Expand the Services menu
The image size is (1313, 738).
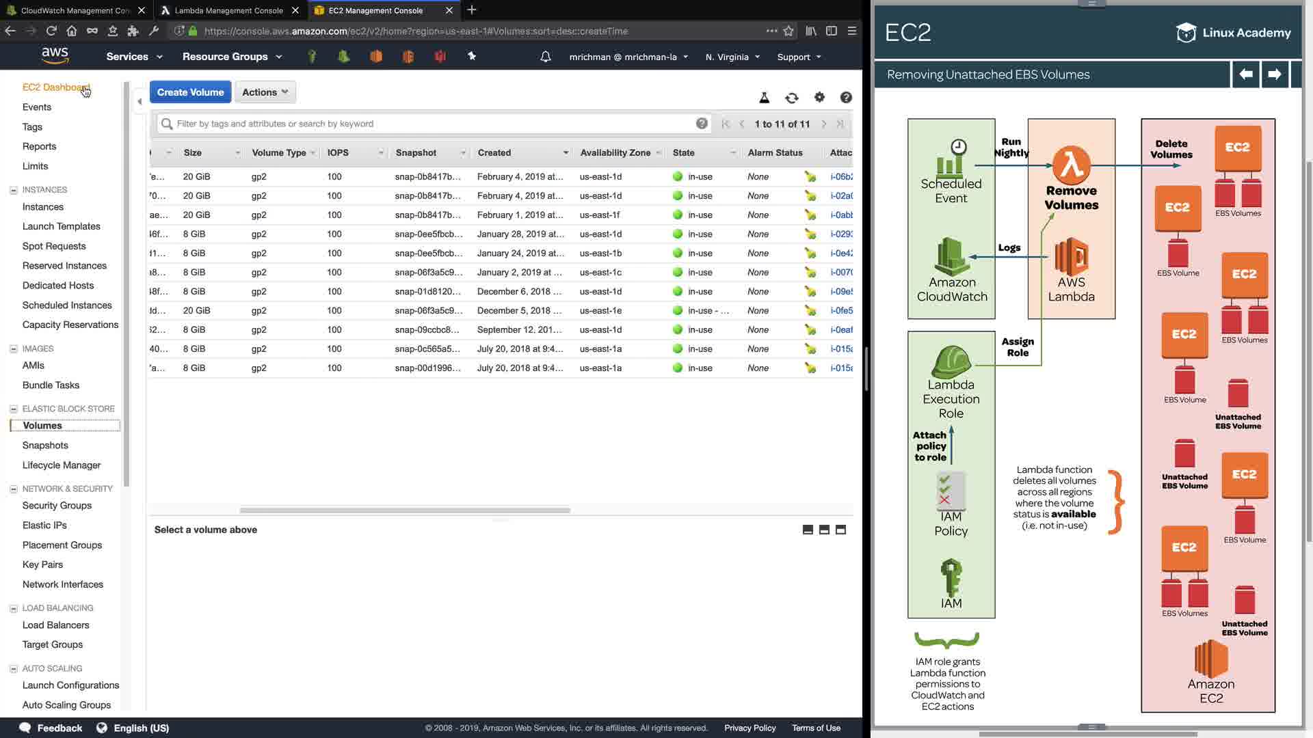coord(134,57)
